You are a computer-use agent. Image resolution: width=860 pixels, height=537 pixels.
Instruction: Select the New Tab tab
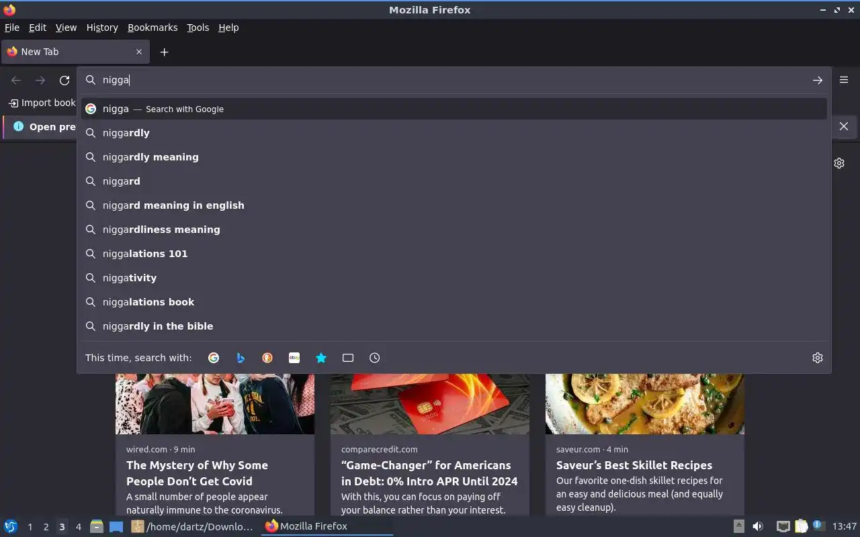tap(75, 52)
